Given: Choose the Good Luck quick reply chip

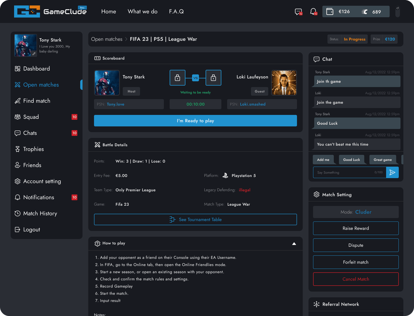Looking at the screenshot, I should [x=352, y=160].
